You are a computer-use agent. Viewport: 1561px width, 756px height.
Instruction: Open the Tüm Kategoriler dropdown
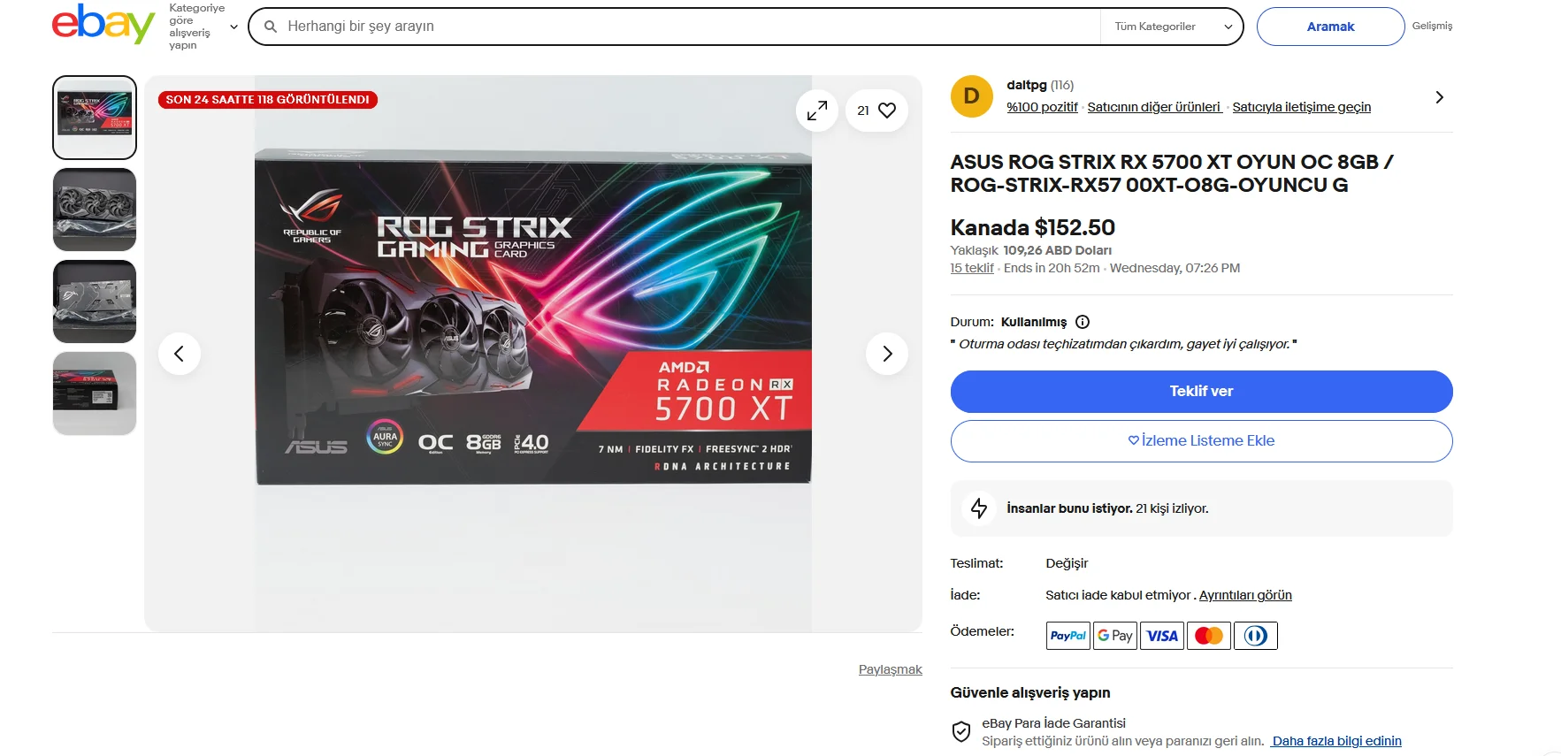pyautogui.click(x=1172, y=27)
